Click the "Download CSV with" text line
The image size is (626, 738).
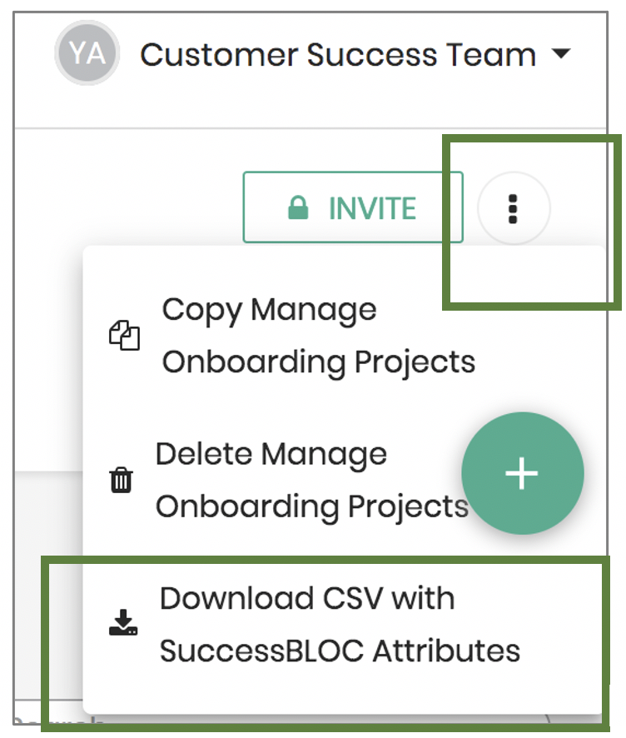(x=307, y=599)
